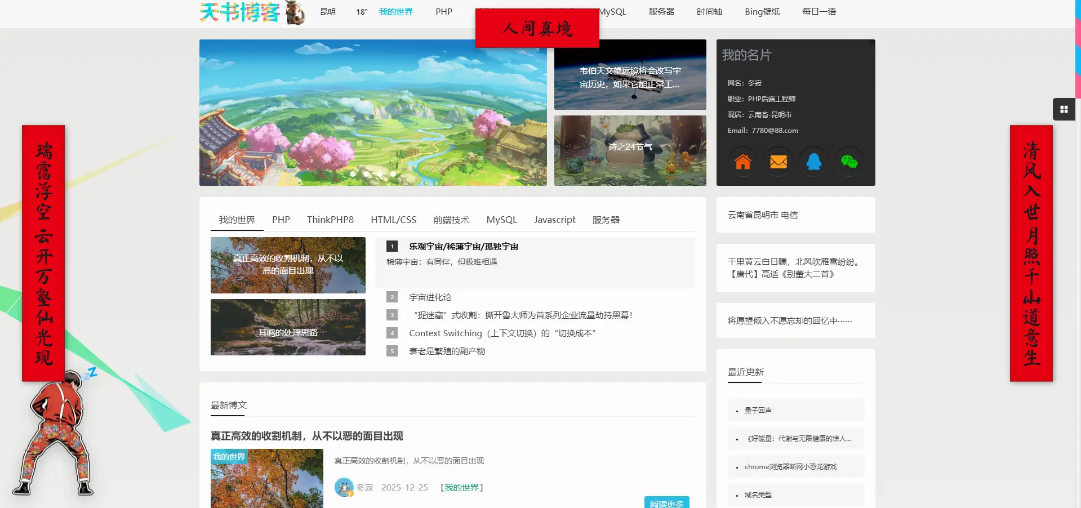
Task: Open 域名类型 in 最近更新
Action: [x=758, y=494]
